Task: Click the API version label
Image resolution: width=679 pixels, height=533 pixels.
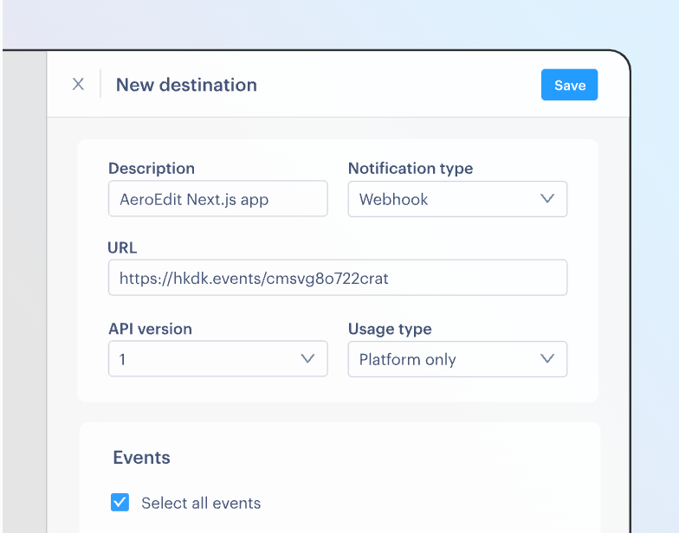Action: [x=151, y=329]
